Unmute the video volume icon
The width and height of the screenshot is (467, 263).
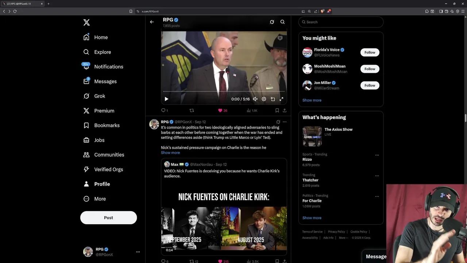tap(255, 99)
